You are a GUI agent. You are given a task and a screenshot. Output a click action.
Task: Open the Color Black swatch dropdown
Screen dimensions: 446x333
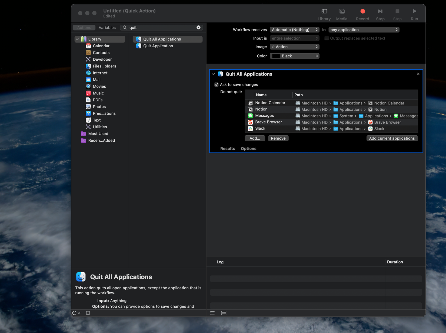[294, 56]
